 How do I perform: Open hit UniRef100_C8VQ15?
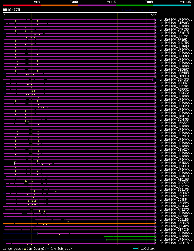174,33
